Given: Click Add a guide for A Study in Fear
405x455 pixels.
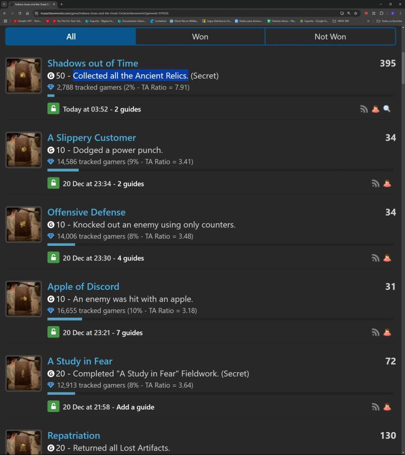Looking at the screenshot, I should 135,407.
